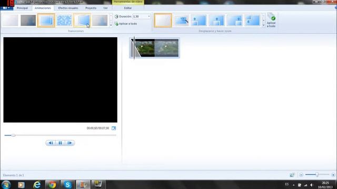Switch to the Principal tab

pos(22,8)
